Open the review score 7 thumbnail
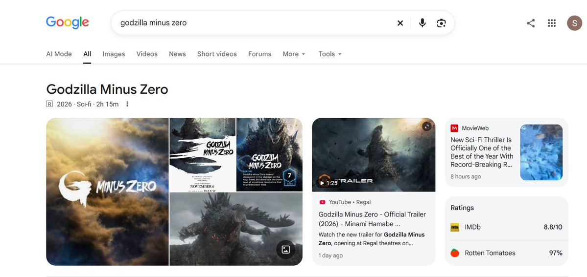 click(x=270, y=155)
